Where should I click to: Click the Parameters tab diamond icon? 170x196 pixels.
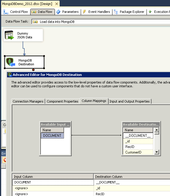coord(58,12)
